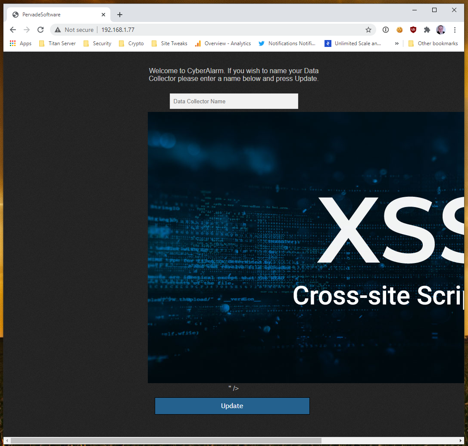Image resolution: width=468 pixels, height=446 pixels.
Task: Open the Other bookmarks folder
Action: pos(433,43)
